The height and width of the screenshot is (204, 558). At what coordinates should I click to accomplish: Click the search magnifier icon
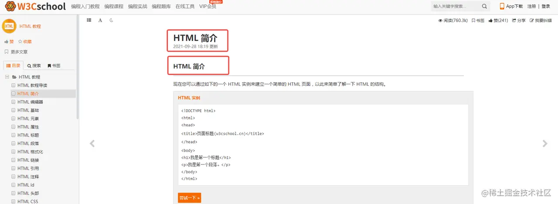484,7
